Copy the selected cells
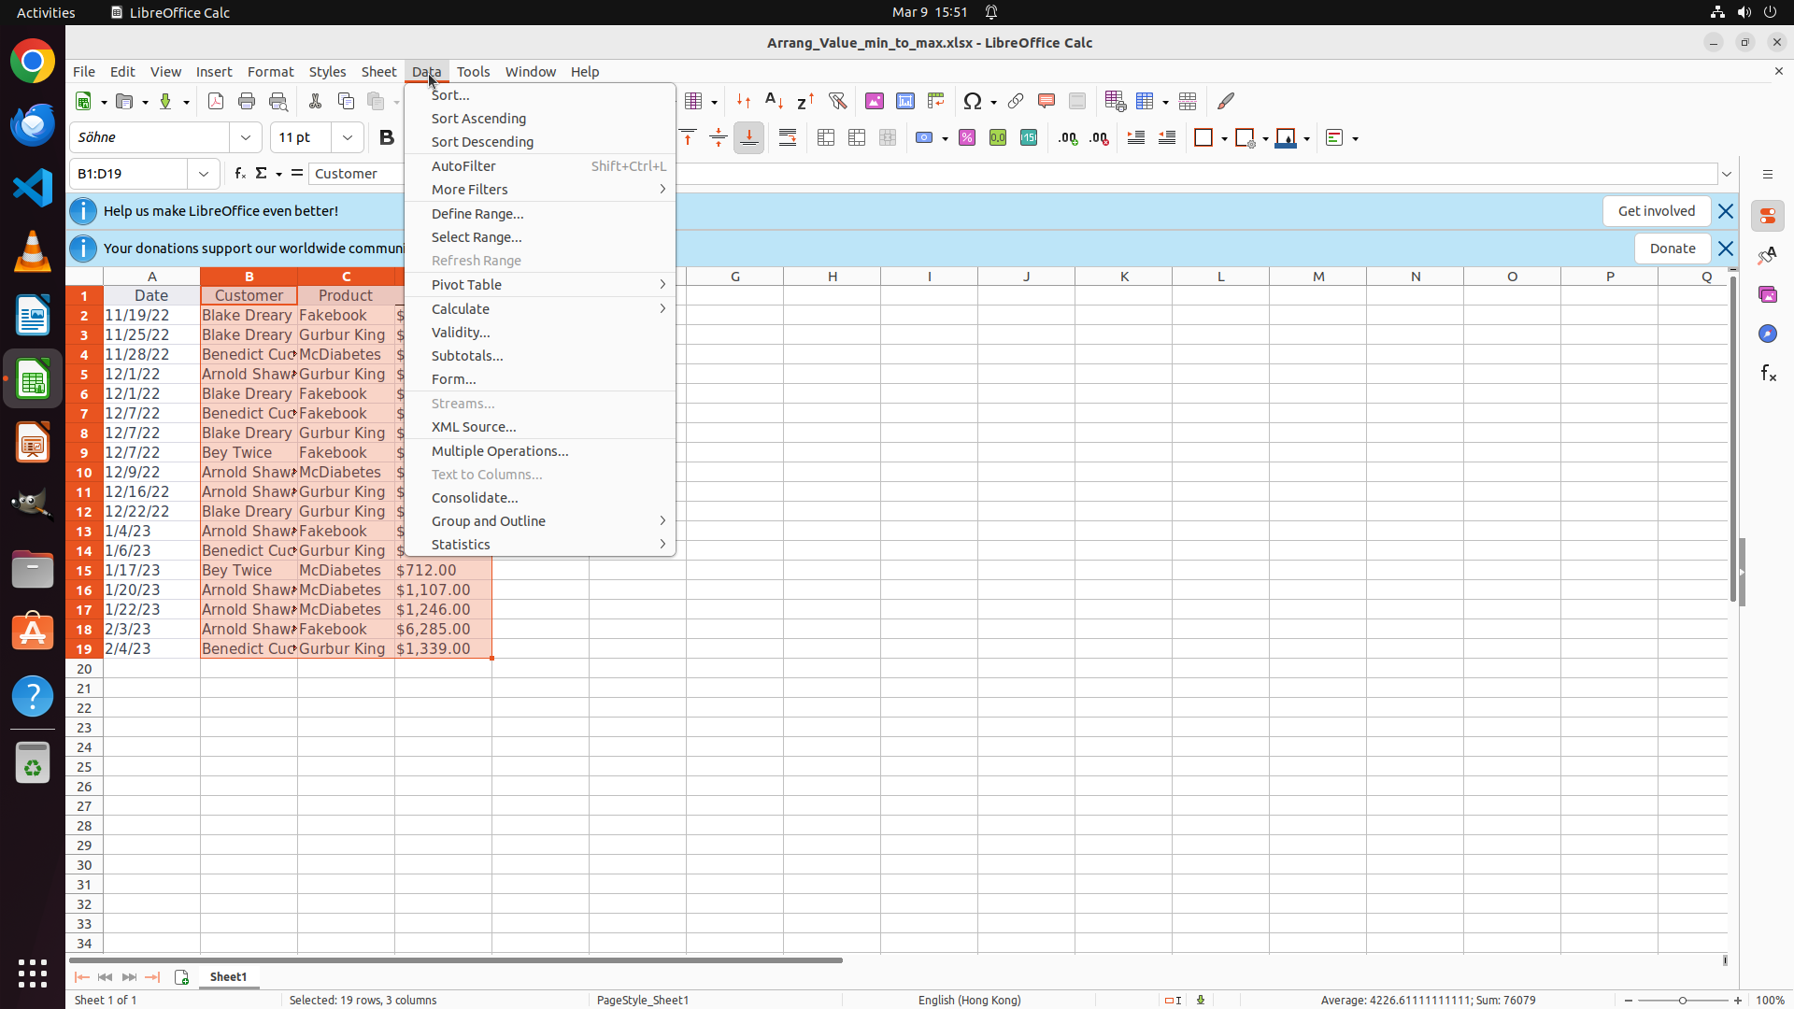1794x1009 pixels. 346,101
